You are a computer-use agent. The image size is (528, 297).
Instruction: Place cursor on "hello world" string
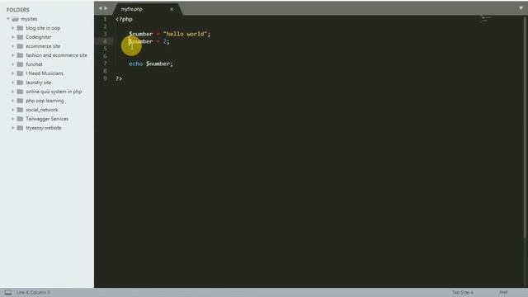coord(185,34)
